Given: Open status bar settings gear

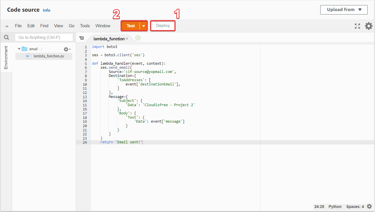Looking at the screenshot, I should 369,206.
